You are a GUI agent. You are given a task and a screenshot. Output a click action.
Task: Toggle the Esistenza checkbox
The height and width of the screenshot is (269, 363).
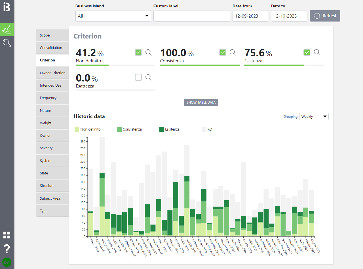coord(307,52)
